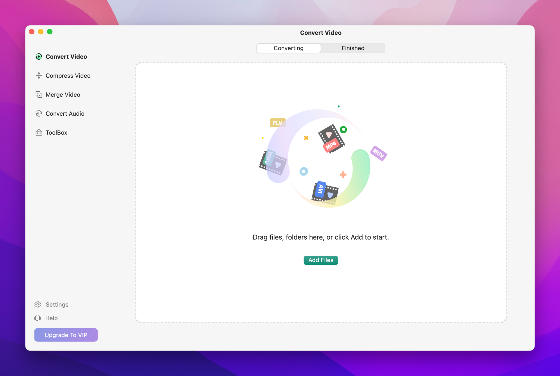Select Convert Audio in the sidebar
This screenshot has height=376, width=560.
click(65, 113)
